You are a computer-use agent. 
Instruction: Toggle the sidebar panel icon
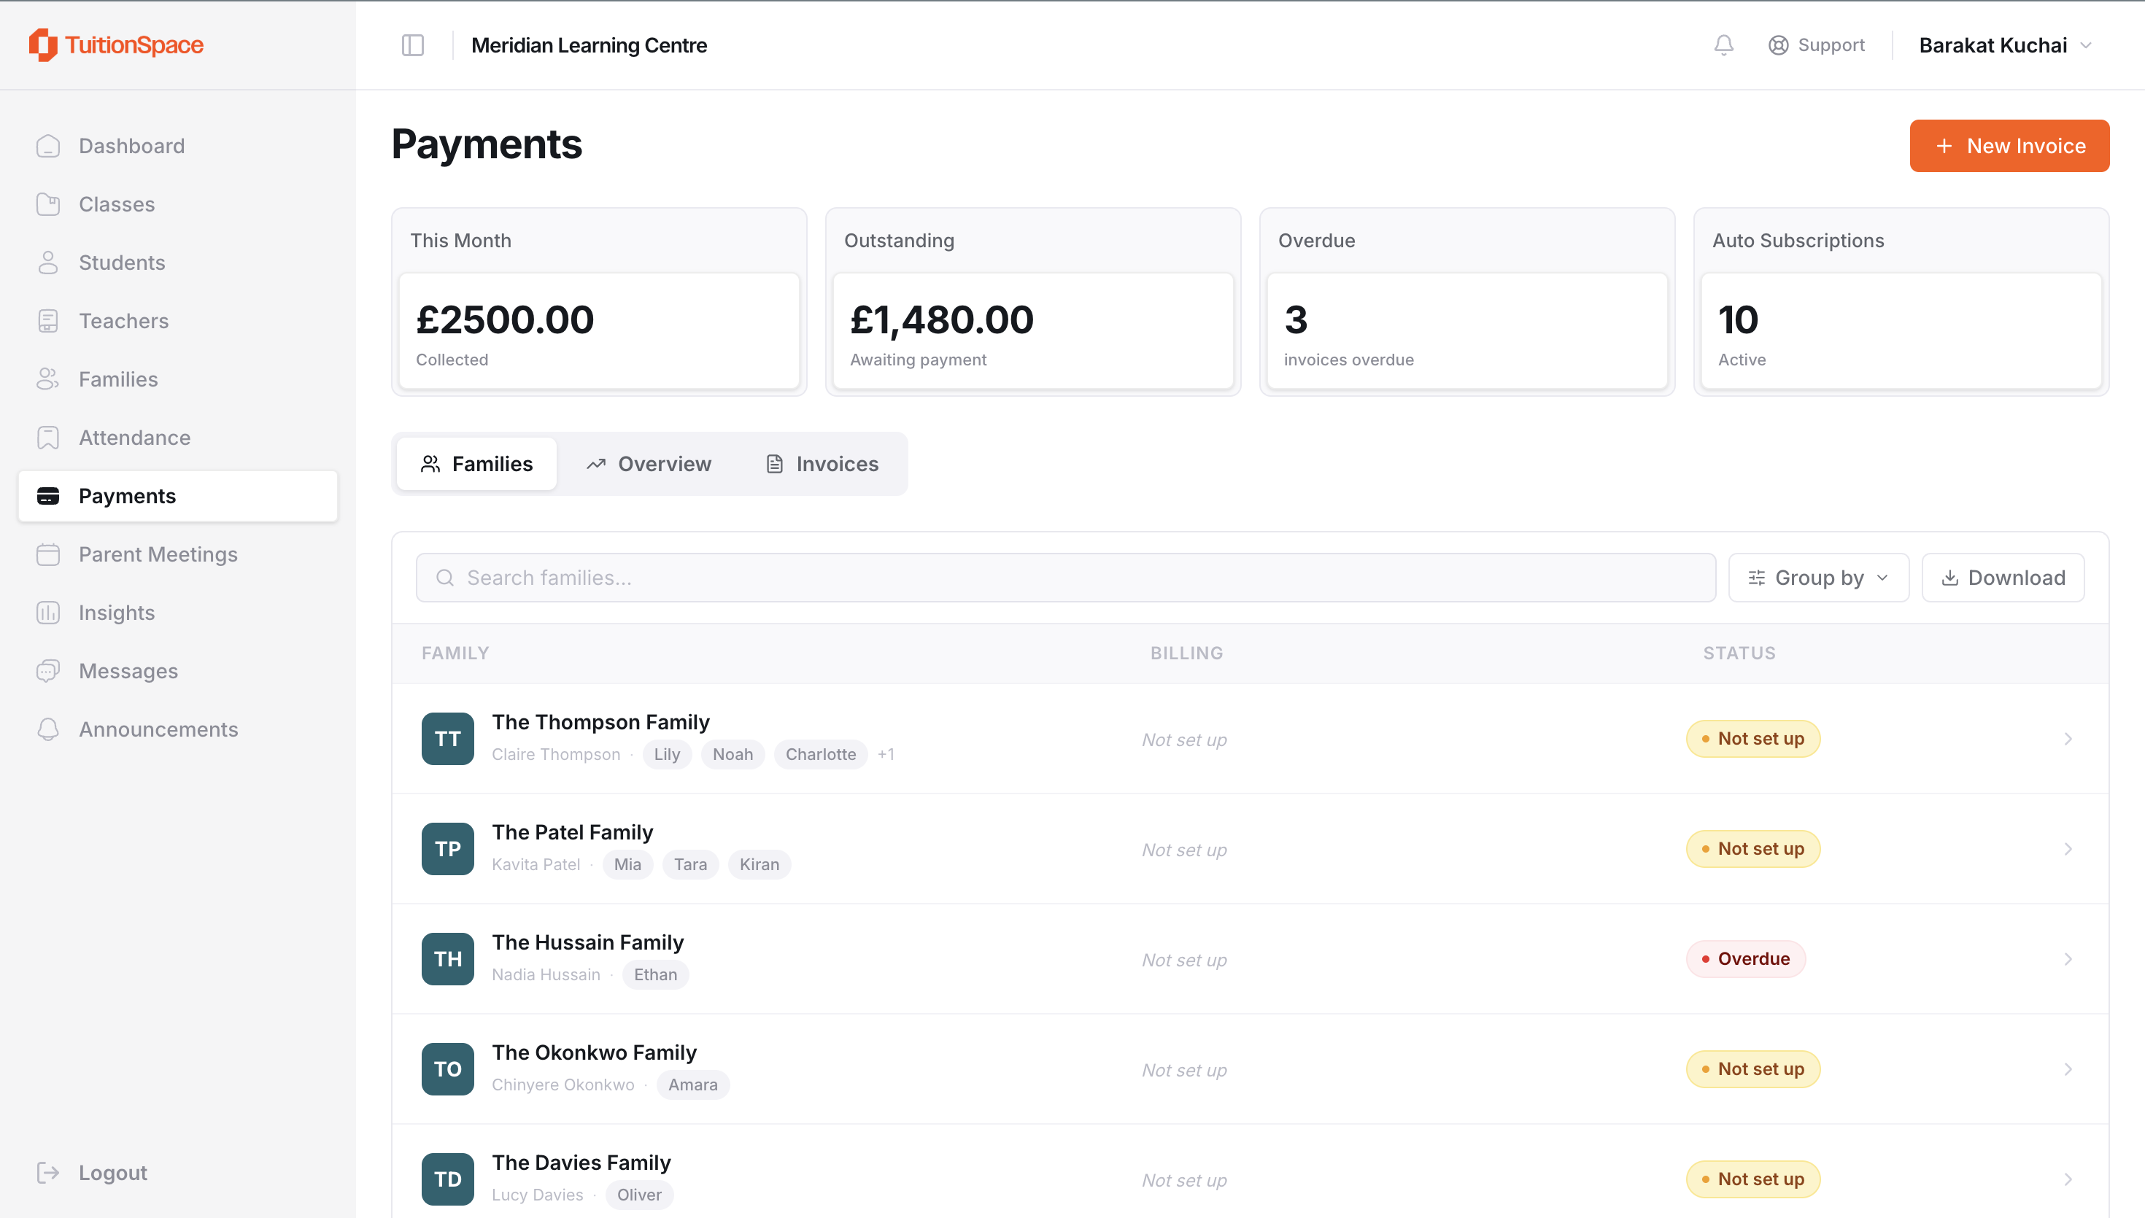413,45
